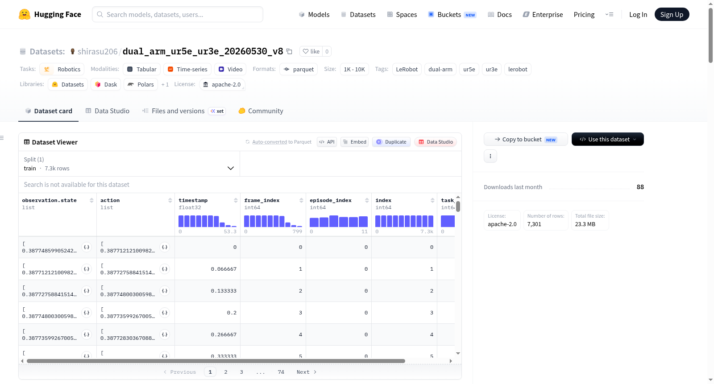Follow the Auto-converted link
The image size is (714, 384).
tap(270, 142)
